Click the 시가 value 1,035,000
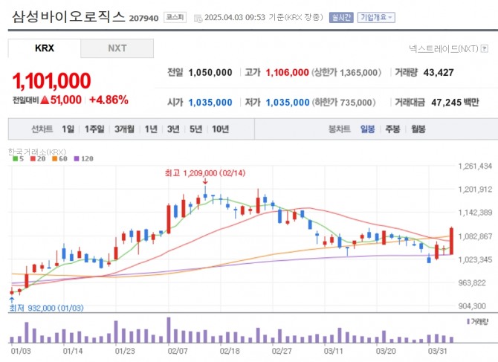The image size is (498, 362). pos(210,103)
